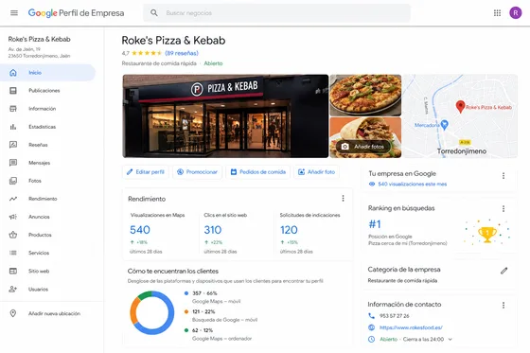
Task: Click the clock icon beside Abierto hours
Action: [371, 339]
